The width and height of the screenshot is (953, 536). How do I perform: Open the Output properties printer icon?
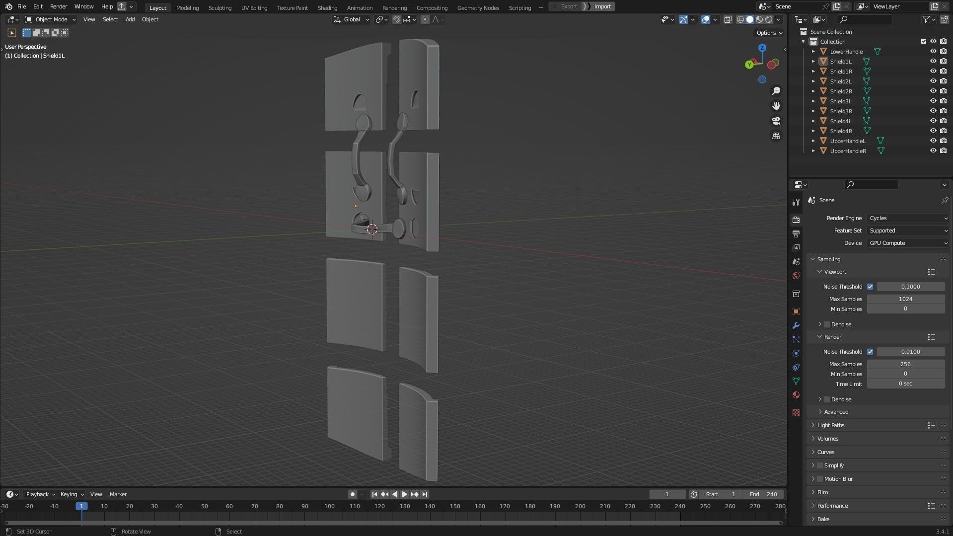click(796, 233)
